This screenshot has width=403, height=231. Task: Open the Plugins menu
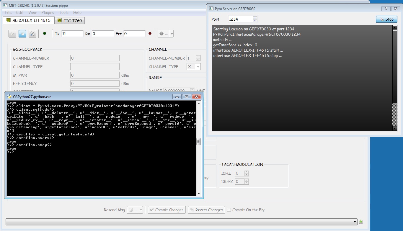(48, 12)
